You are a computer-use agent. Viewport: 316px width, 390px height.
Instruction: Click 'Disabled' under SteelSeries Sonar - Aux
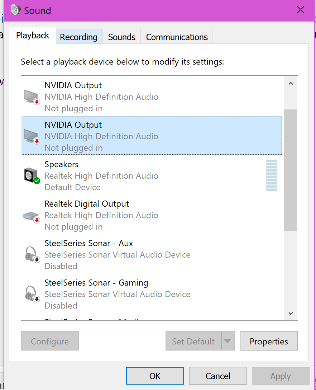61,266
